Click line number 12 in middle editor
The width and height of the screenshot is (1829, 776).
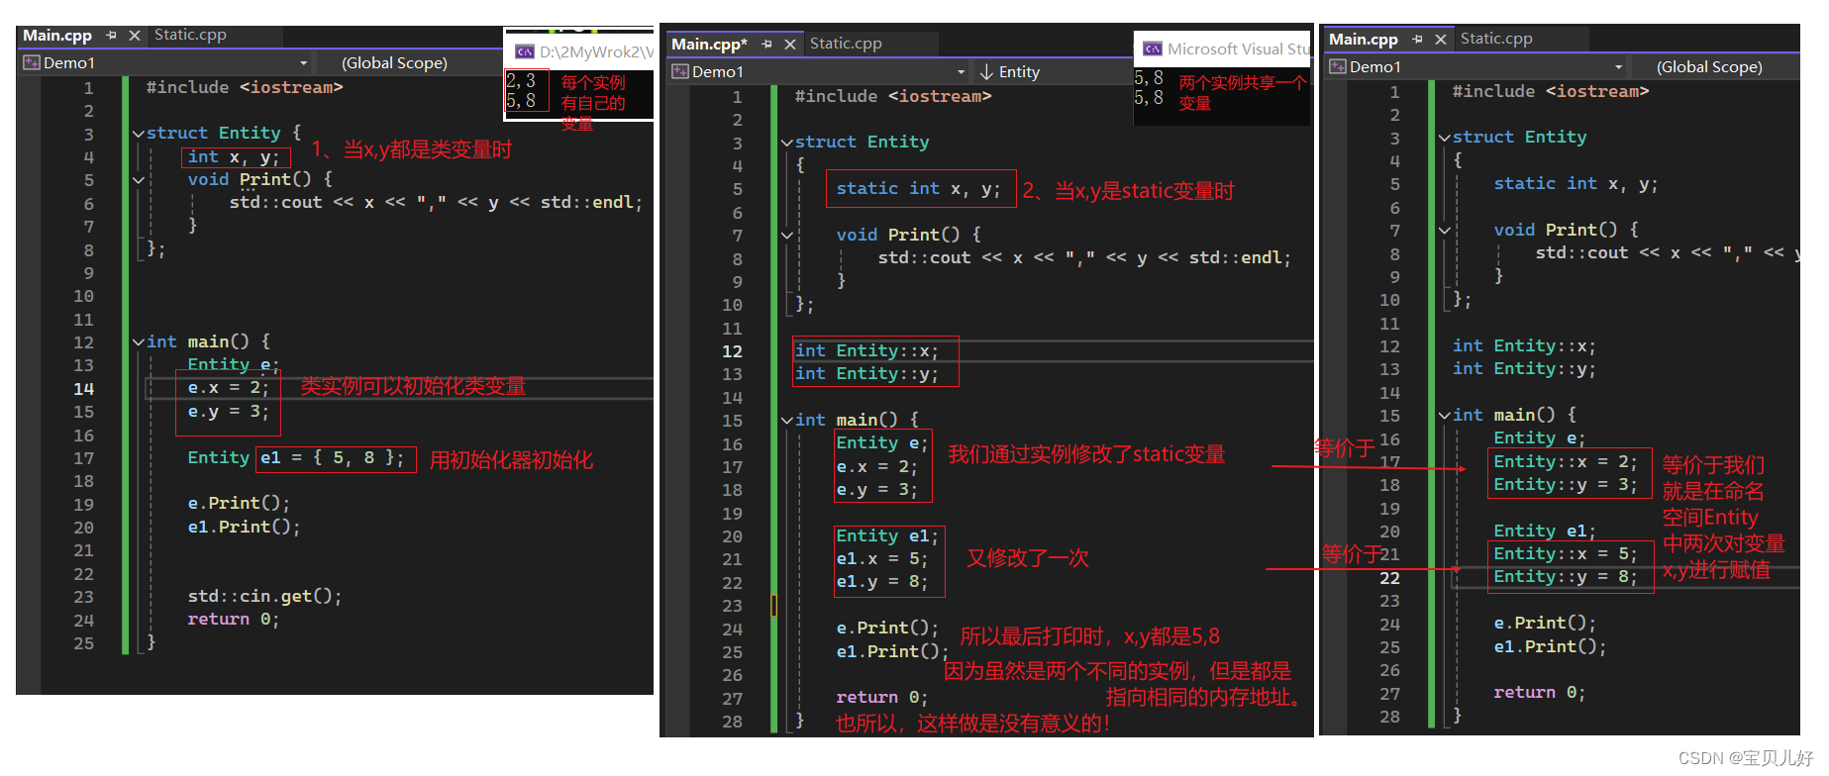point(732,351)
